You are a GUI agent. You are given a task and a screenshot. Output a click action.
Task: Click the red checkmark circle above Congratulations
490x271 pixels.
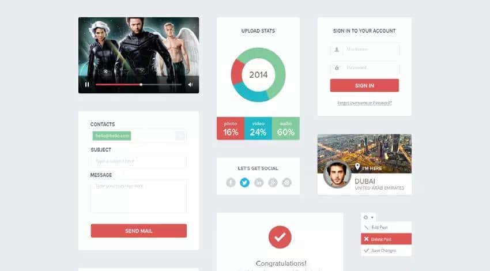tap(280, 237)
